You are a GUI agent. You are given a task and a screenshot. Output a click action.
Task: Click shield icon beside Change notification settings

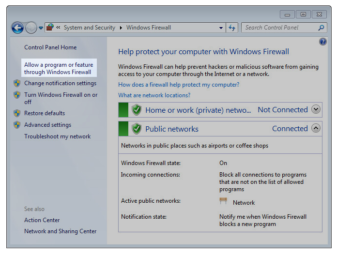pos(17,83)
